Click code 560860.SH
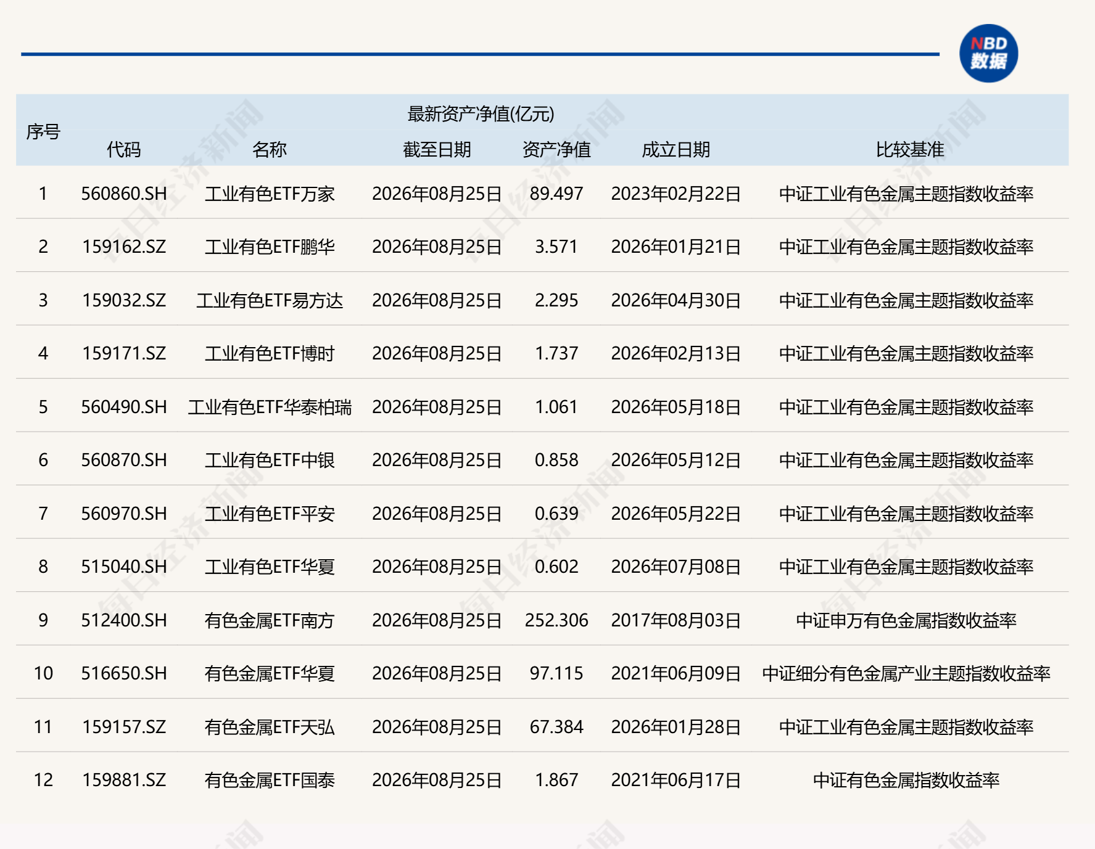The width and height of the screenshot is (1095, 849). [124, 194]
